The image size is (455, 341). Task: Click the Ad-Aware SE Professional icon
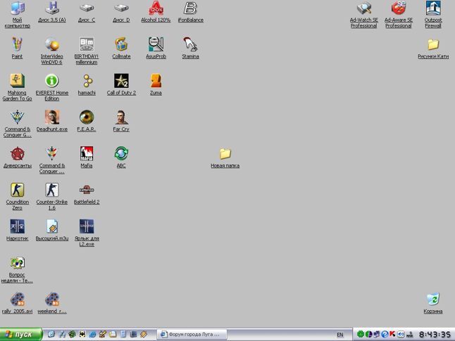point(398,9)
